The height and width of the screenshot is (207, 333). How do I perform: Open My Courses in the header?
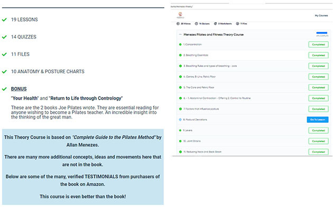[321, 15]
